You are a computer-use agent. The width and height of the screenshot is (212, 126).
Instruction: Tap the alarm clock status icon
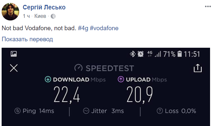pyautogui.click(x=141, y=54)
